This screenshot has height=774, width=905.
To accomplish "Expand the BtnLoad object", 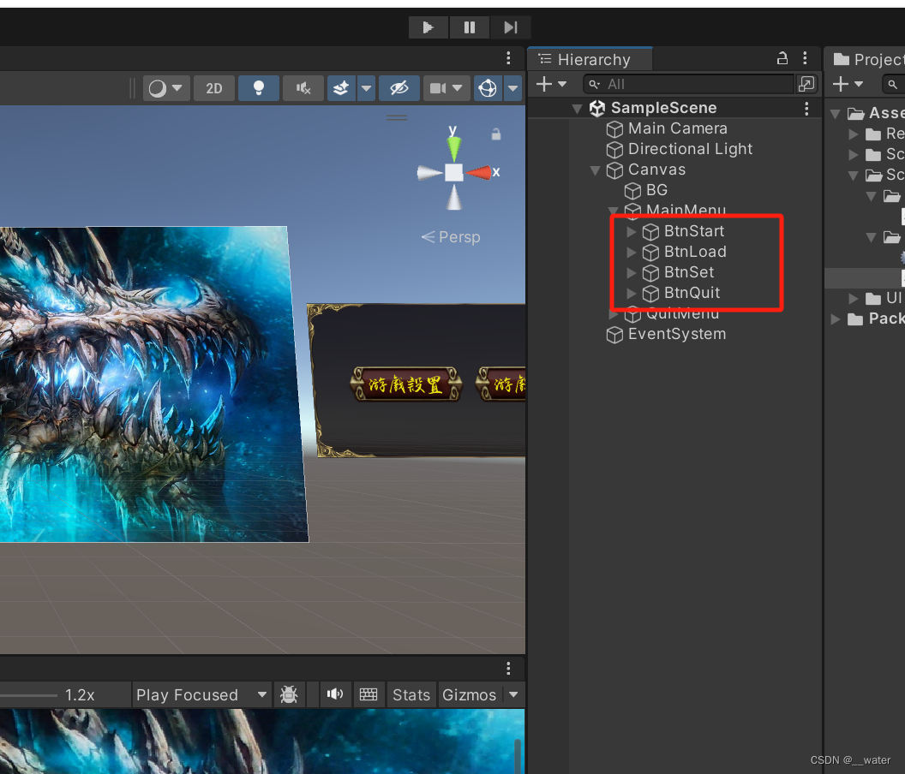I will [x=631, y=252].
